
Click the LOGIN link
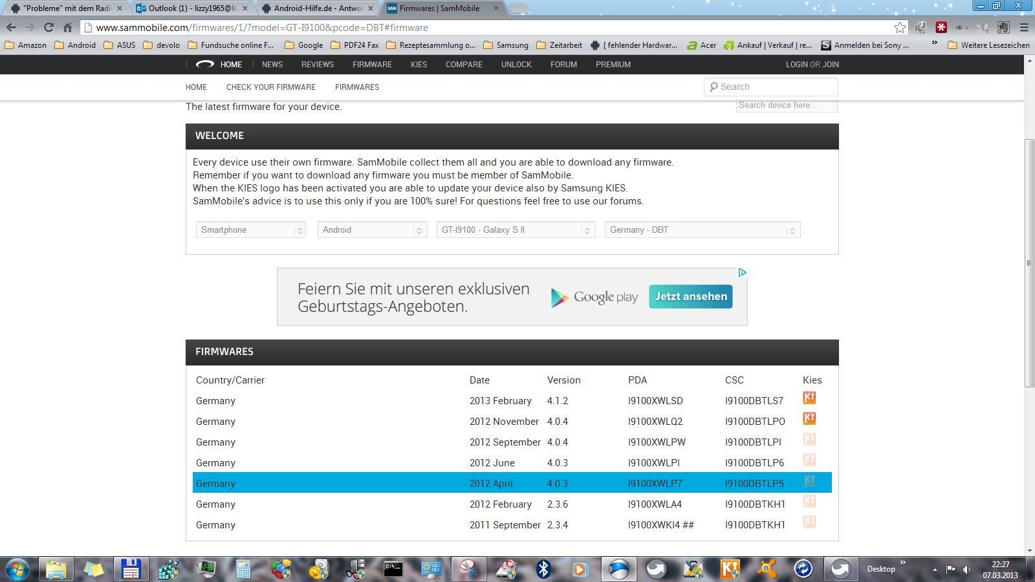pyautogui.click(x=796, y=64)
